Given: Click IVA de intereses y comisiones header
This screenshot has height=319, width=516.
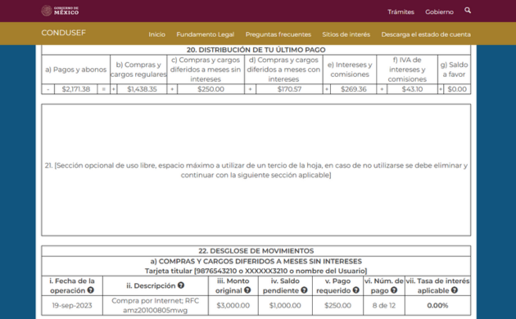Looking at the screenshot, I should pyautogui.click(x=407, y=70).
